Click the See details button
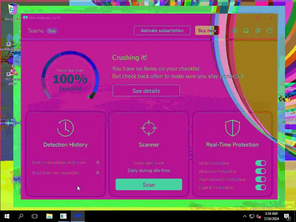Image resolution: width=296 pixels, height=222 pixels. [146, 90]
